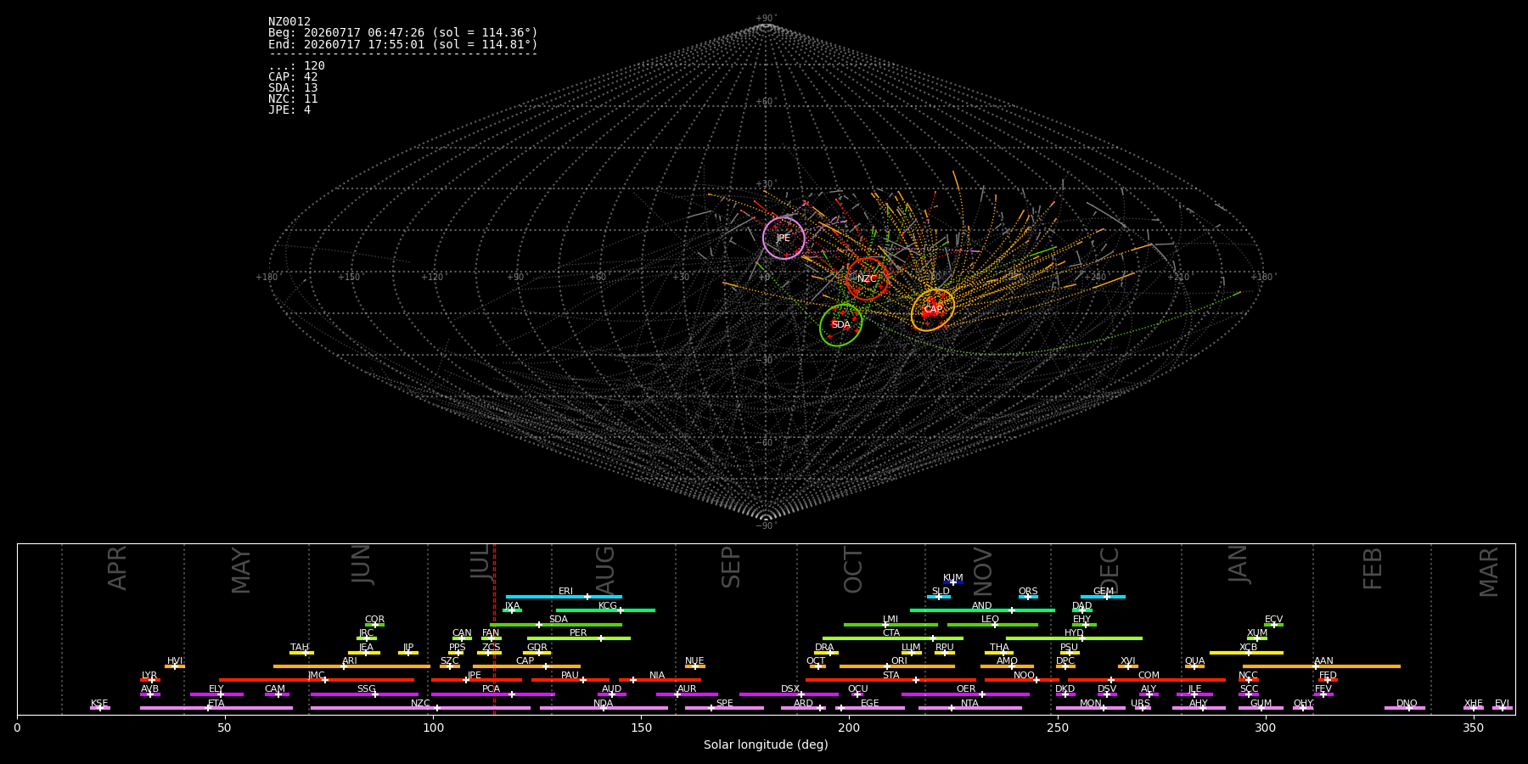
Task: Click the NZ0012 station title text
Action: coord(289,22)
